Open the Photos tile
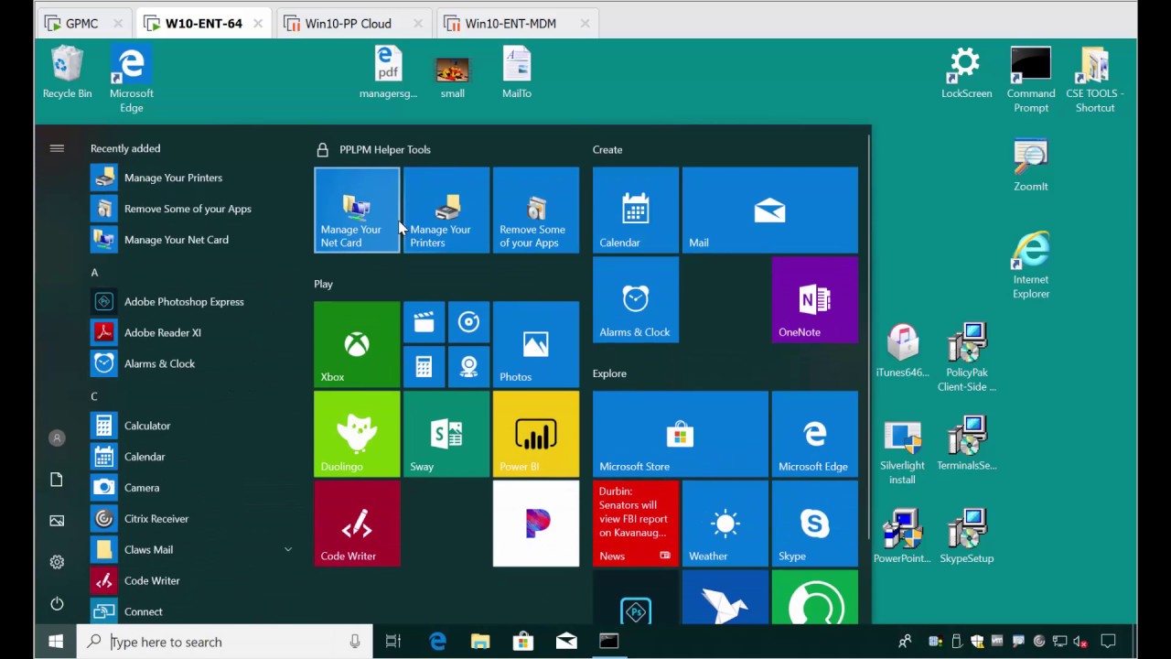 click(536, 344)
